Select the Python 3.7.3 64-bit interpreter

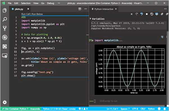click(x=59, y=109)
